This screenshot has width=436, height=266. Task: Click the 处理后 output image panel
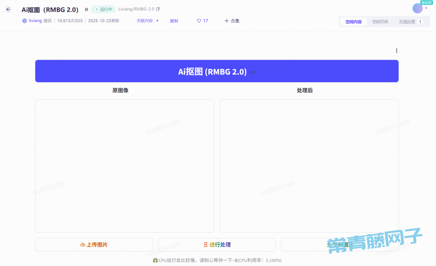309,166
